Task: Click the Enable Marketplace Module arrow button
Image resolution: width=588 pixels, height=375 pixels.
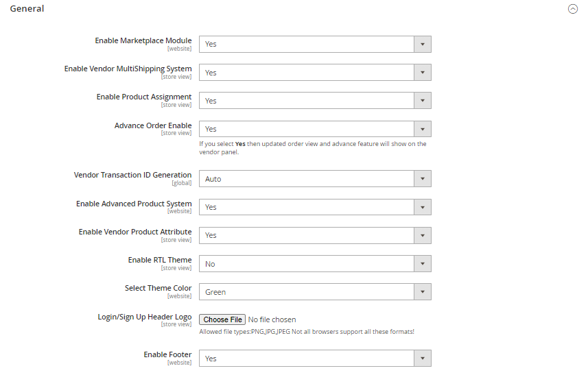Action: tap(423, 44)
